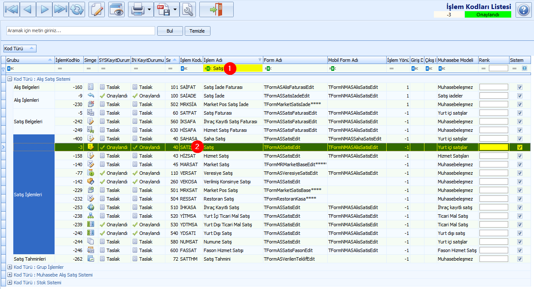Expand the Kod Türü : Muhasebe Alış Satış Sistemi group
This screenshot has height=289, width=534.
pyautogui.click(x=10, y=275)
